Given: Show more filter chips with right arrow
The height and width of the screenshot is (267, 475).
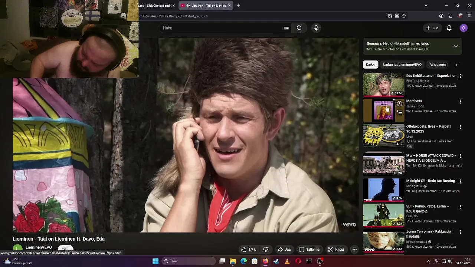Looking at the screenshot, I should point(456,65).
